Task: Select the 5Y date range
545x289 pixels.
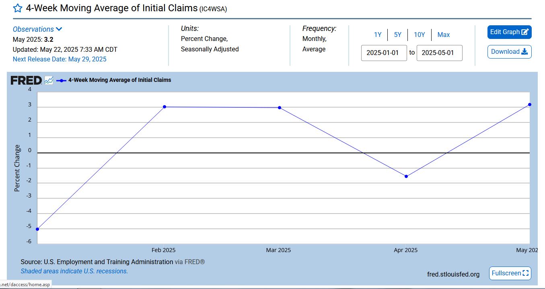Action: point(397,35)
